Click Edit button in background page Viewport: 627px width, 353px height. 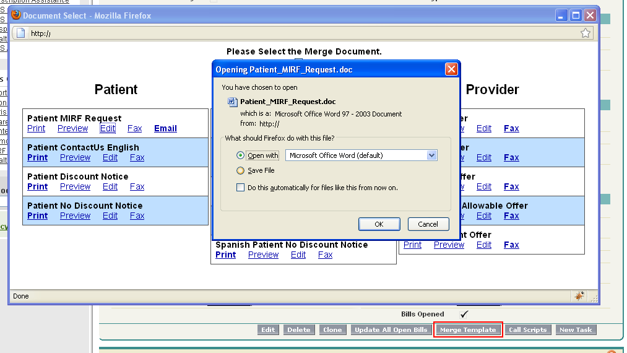(268, 330)
